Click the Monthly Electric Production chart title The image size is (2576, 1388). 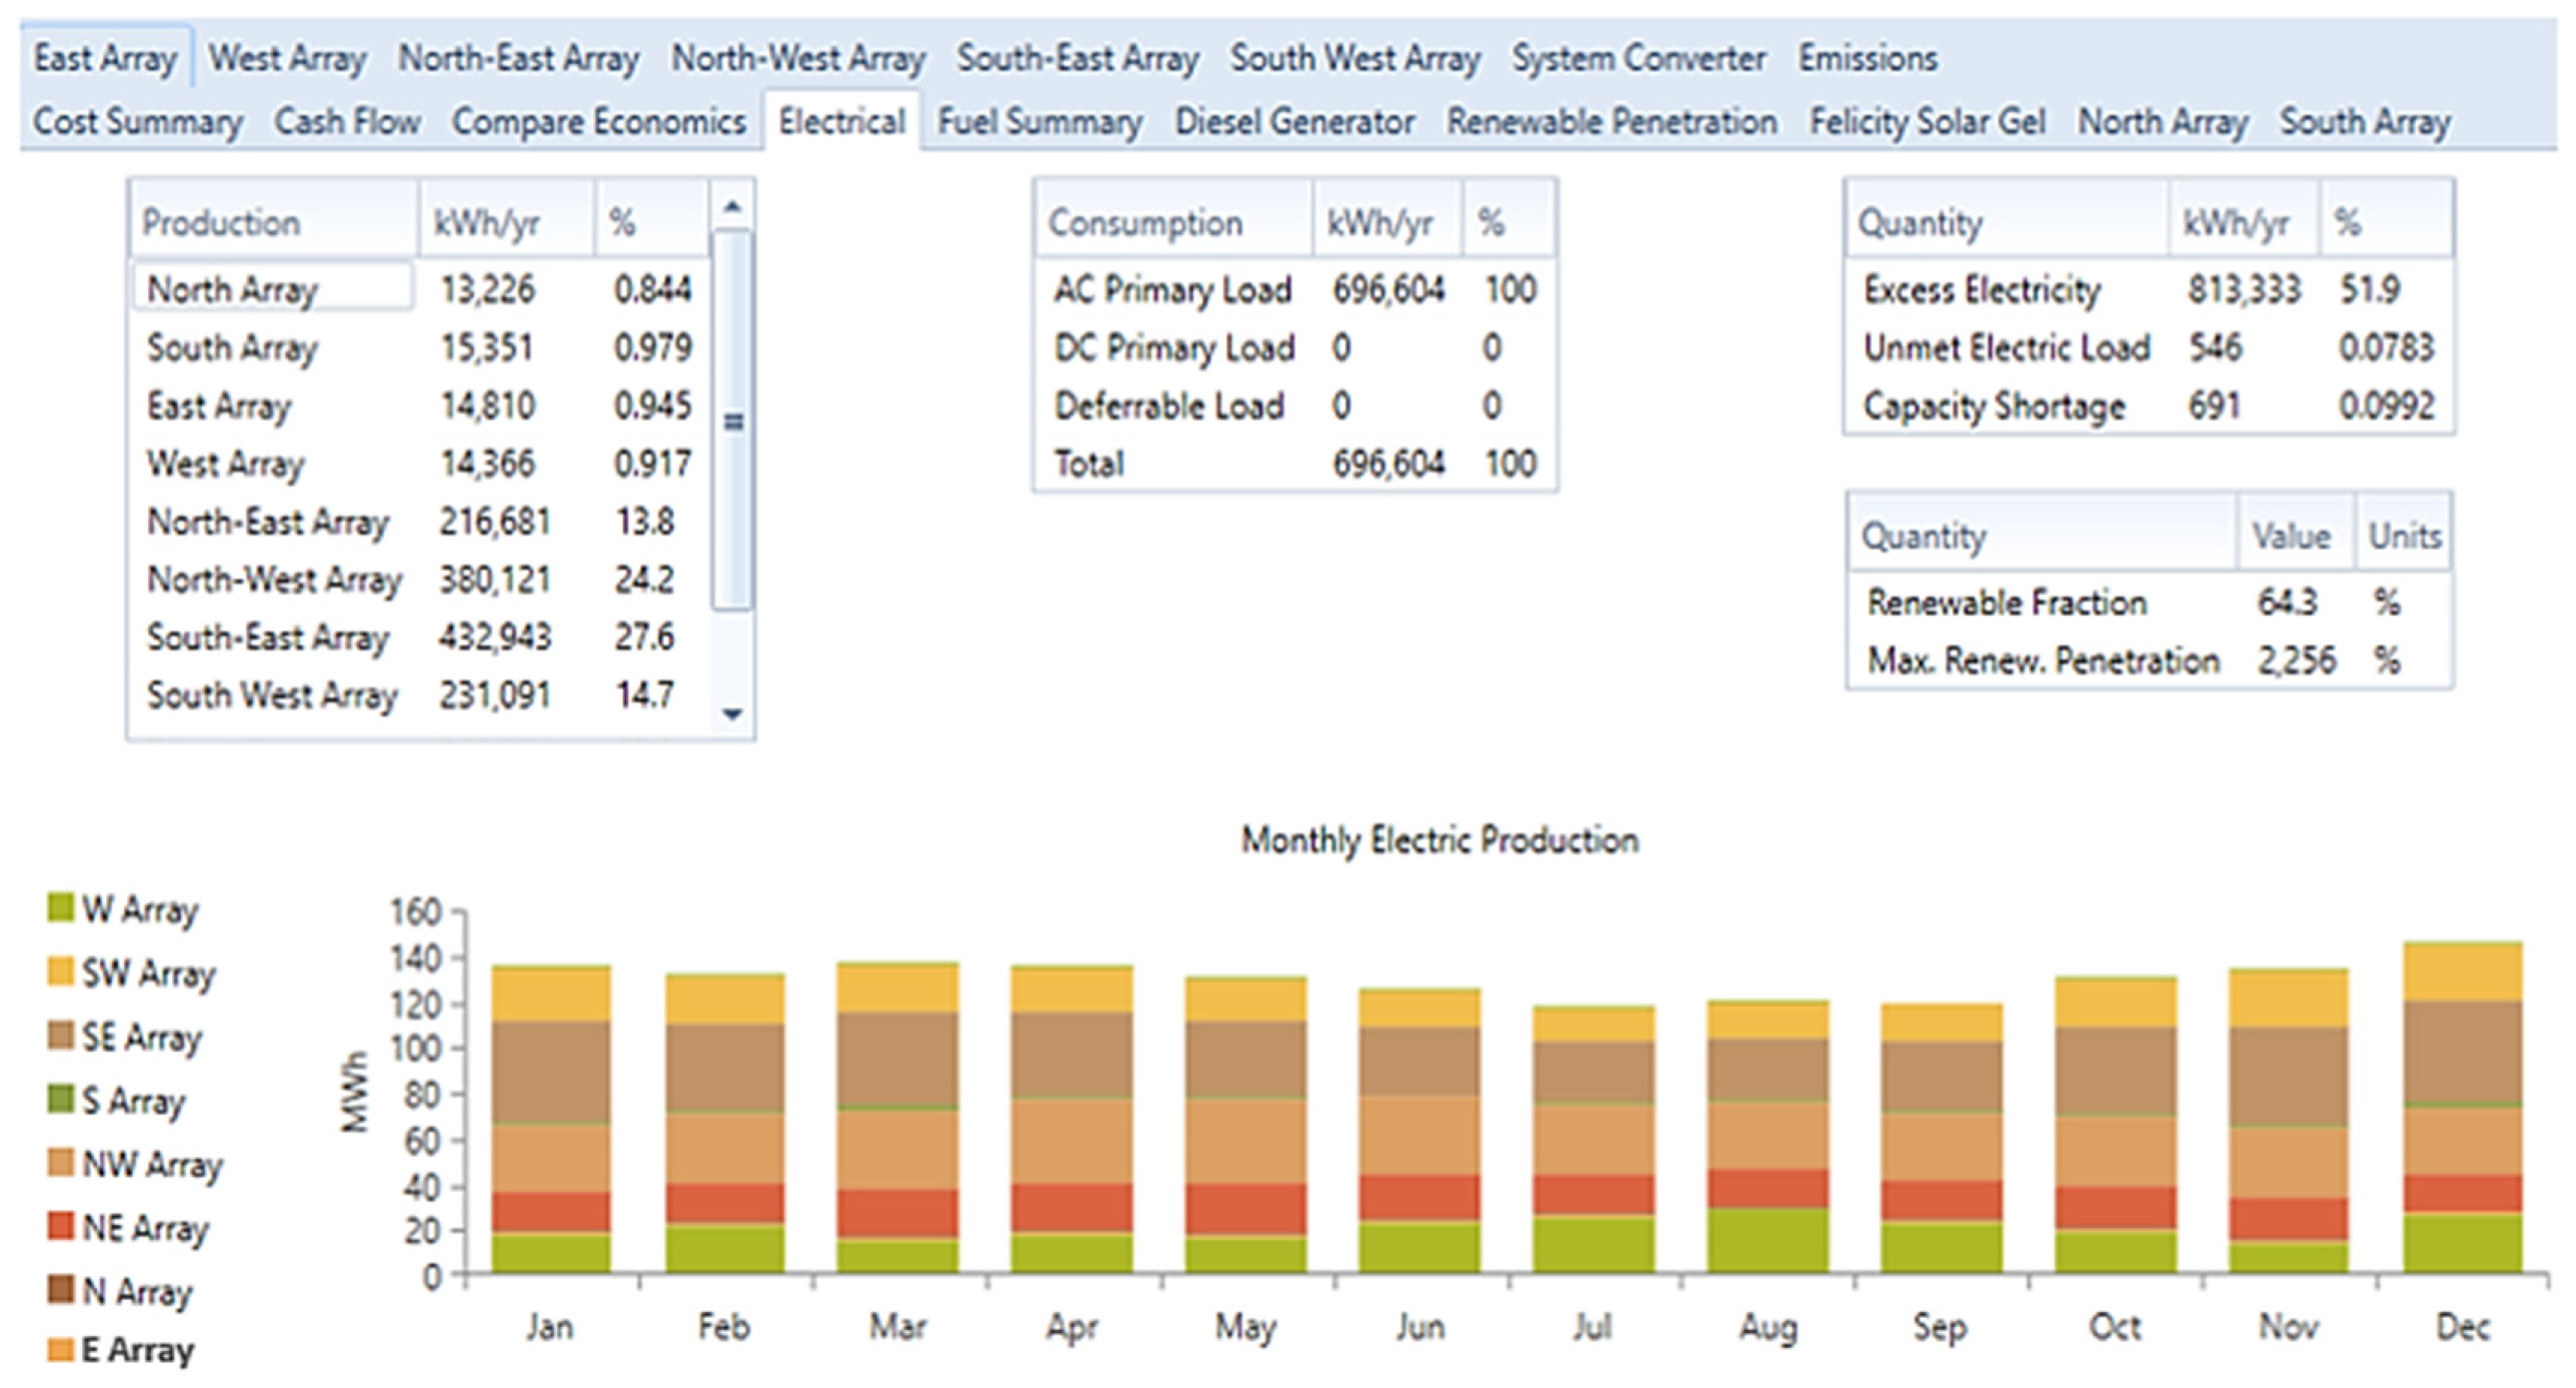(x=1439, y=840)
